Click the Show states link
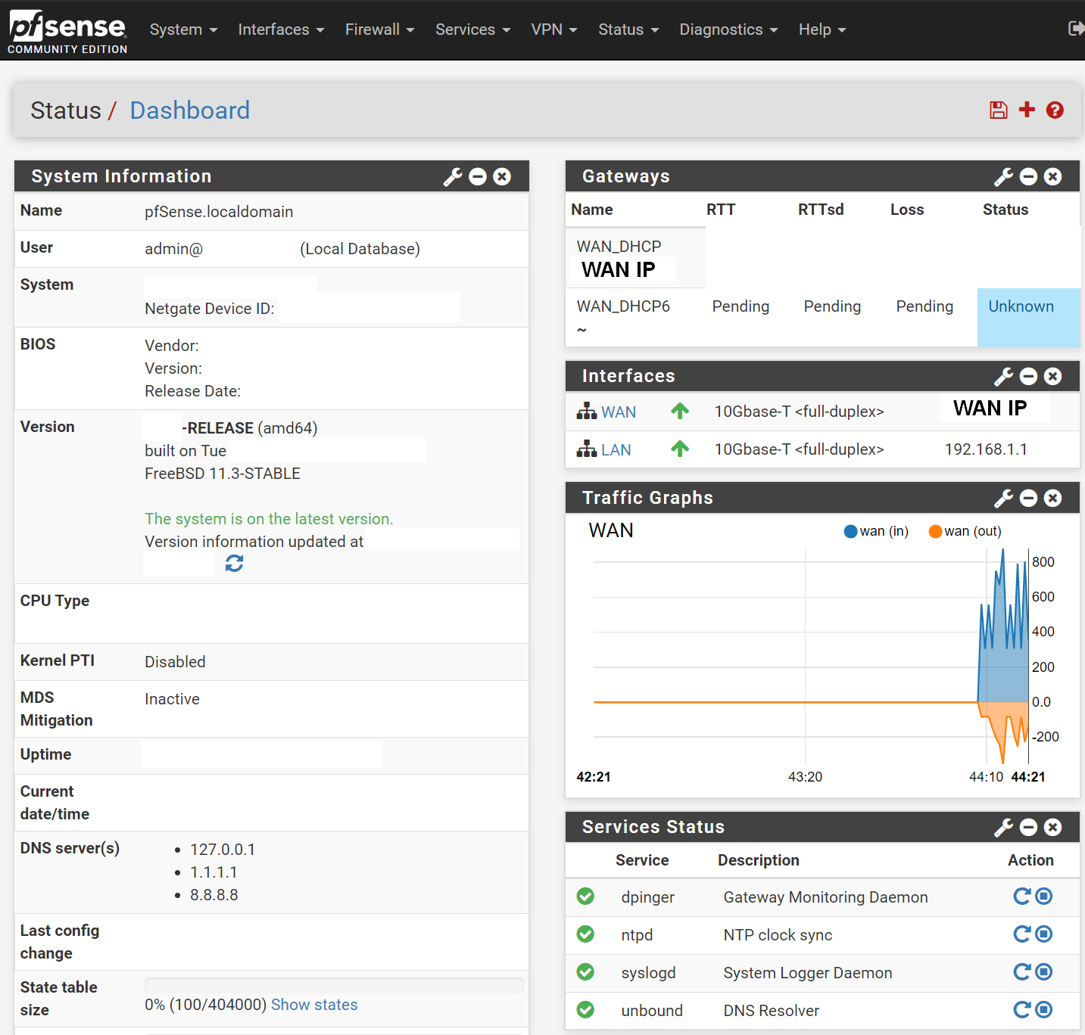 314,1005
